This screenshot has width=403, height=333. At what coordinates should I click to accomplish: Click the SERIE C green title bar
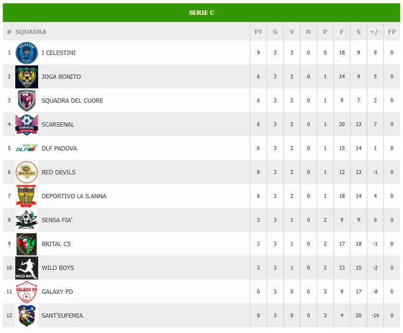pos(201,13)
